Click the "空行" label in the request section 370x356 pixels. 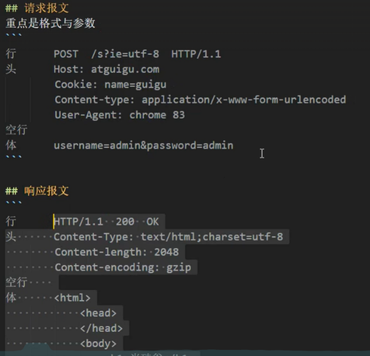pyautogui.click(x=17, y=130)
